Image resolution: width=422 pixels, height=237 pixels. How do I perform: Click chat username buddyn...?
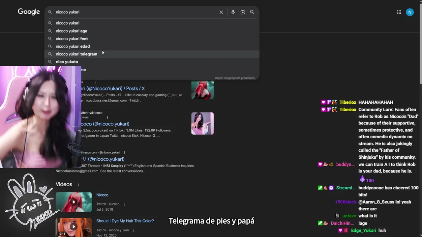[x=345, y=164]
